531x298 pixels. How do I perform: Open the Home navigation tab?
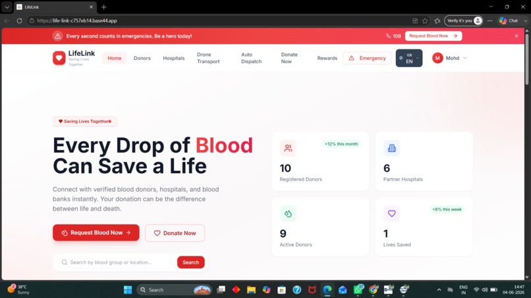[x=115, y=58]
